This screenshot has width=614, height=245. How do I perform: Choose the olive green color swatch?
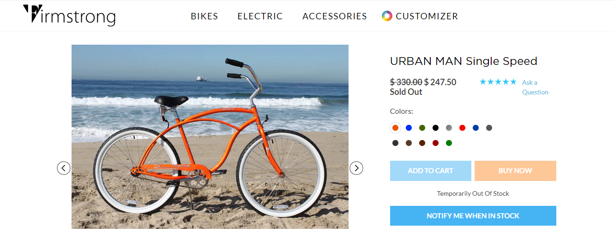422,128
